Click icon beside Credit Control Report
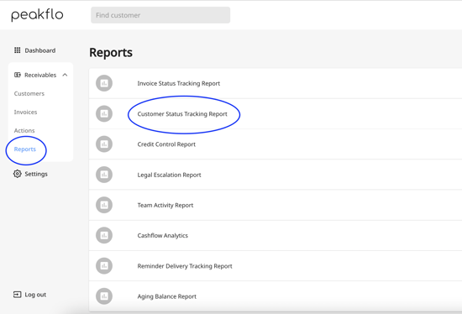The image size is (462, 314). (104, 144)
